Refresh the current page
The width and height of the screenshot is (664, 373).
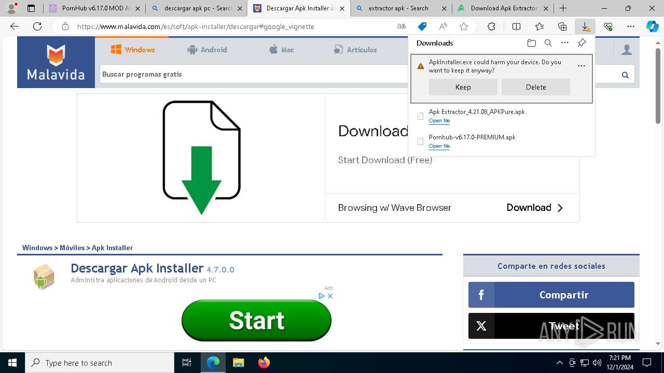[37, 26]
